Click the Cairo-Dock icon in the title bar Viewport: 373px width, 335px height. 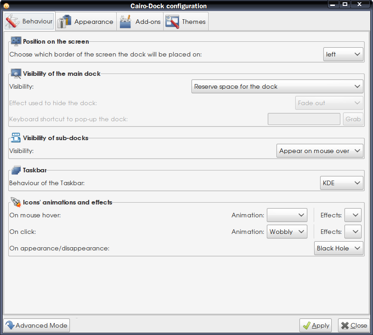click(x=6, y=5)
